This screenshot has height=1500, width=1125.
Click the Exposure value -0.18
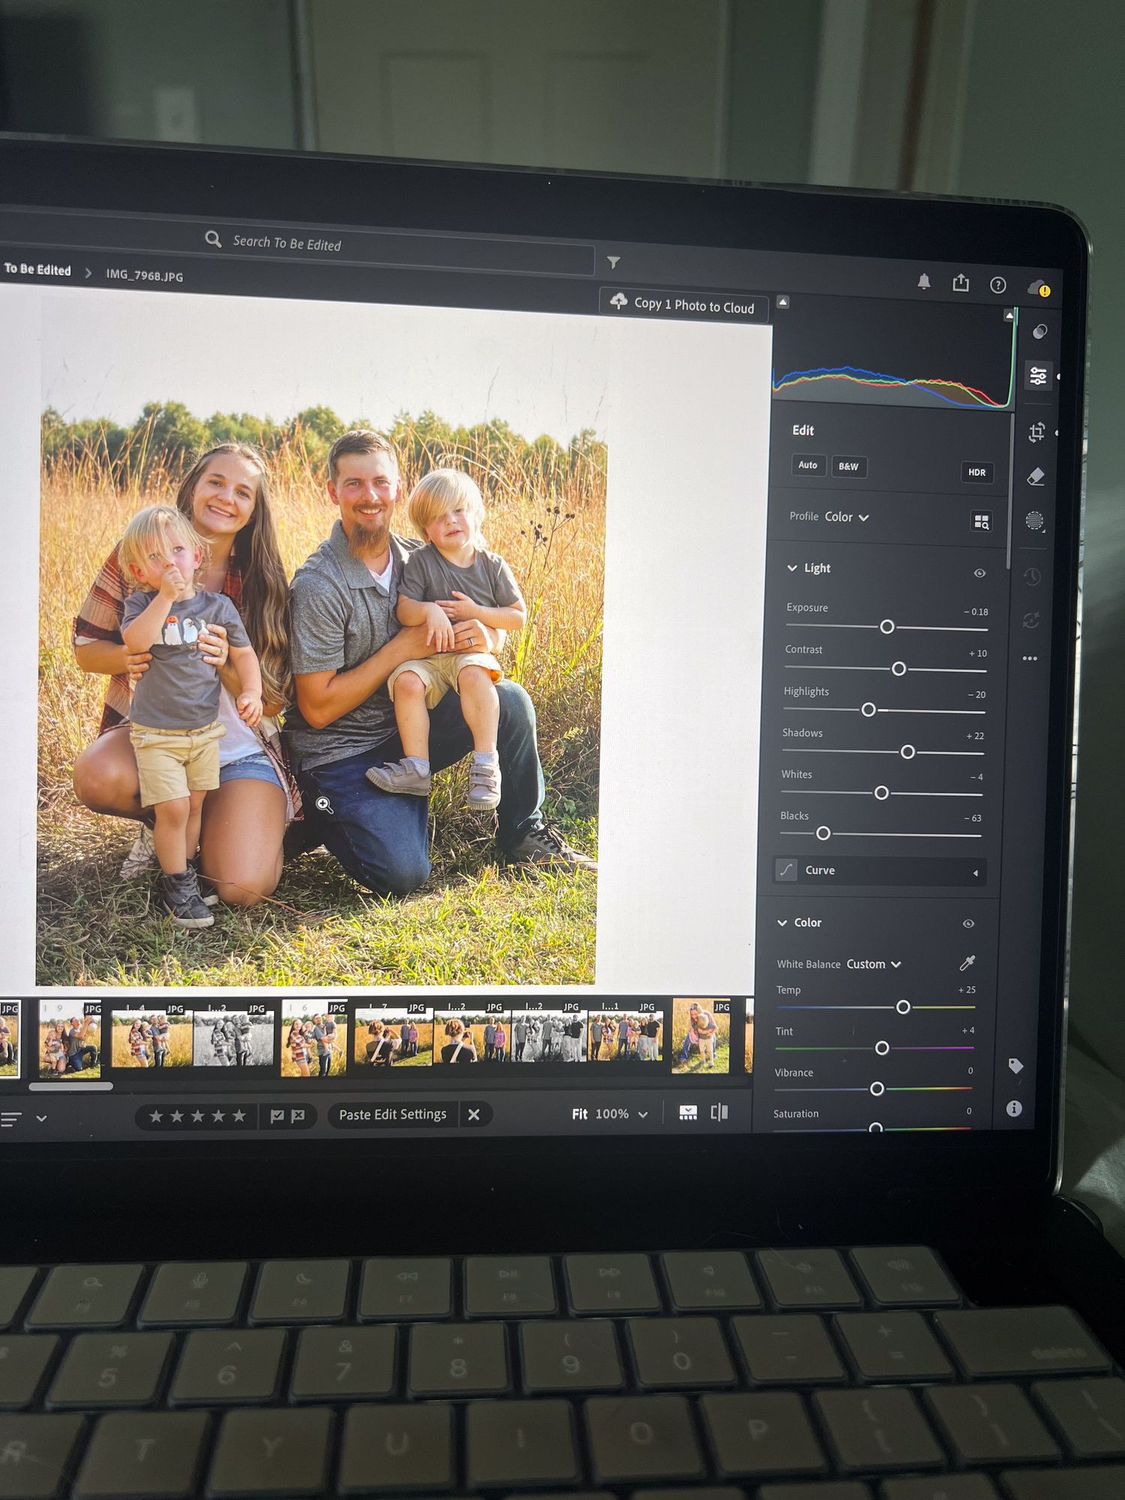point(976,612)
